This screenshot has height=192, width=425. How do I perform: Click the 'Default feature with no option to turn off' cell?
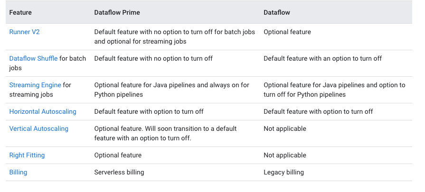[153, 58]
